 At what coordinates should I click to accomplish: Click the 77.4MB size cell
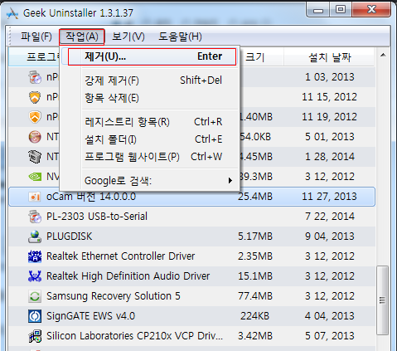[255, 296]
